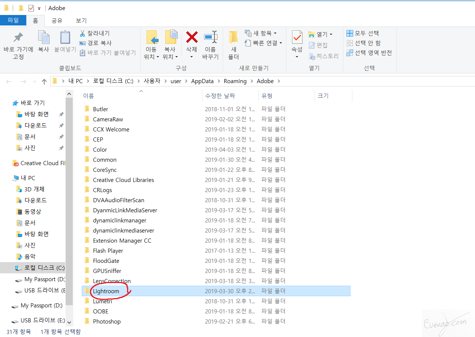Click Invert selection (선택 영역 반전)
Screen dimensions: 475x337
pos(369,53)
